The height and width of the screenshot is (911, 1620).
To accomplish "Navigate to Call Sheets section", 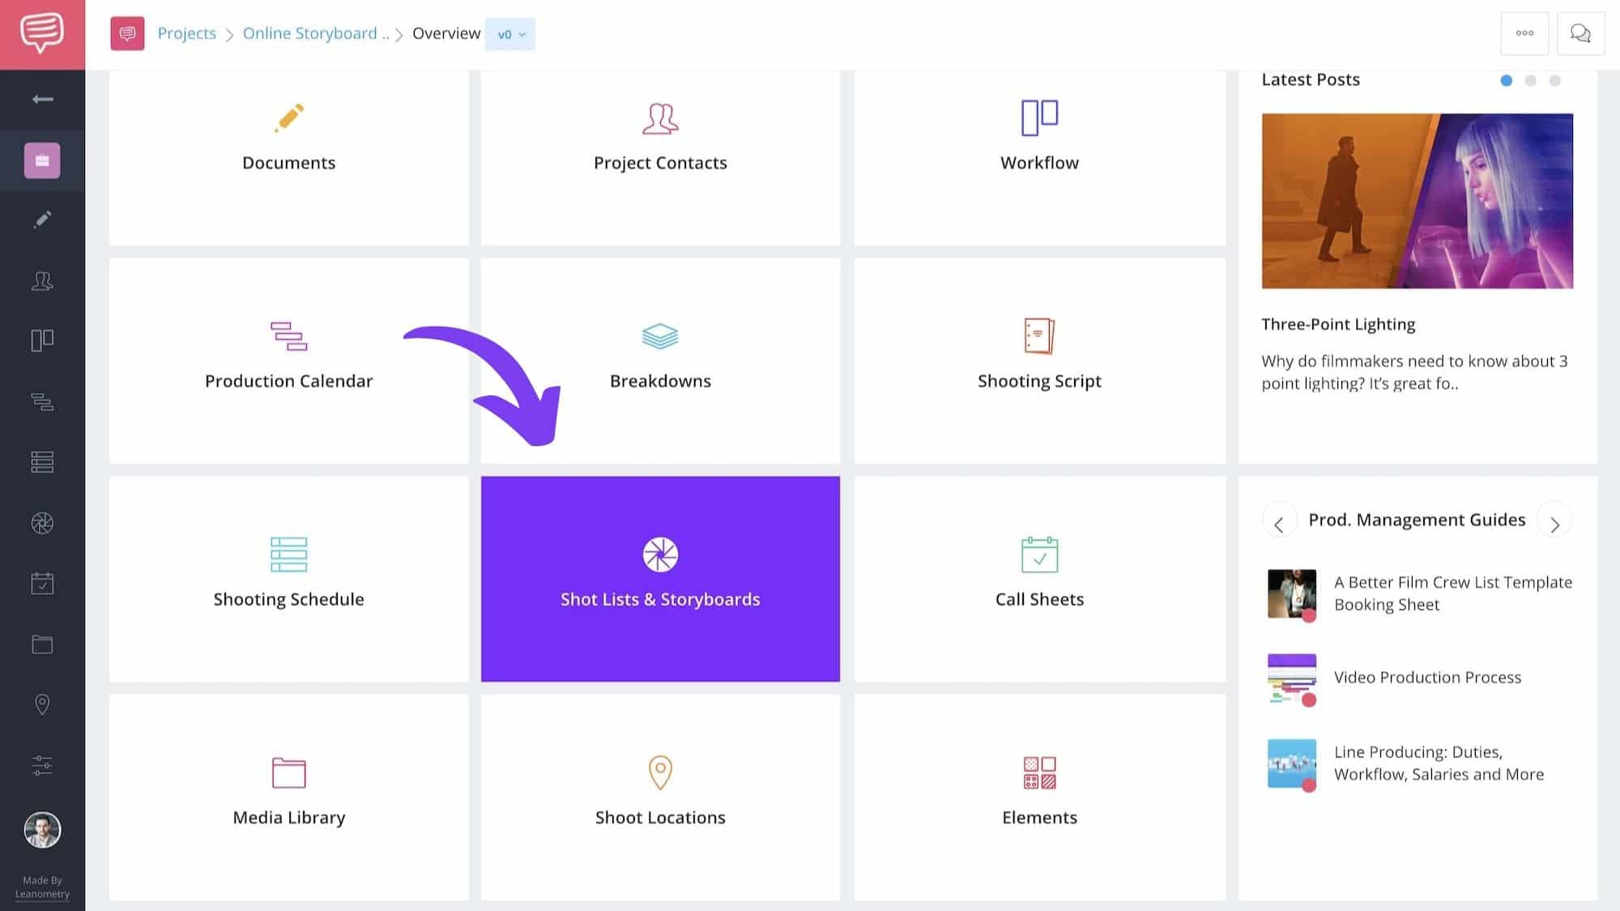I will 1039,578.
